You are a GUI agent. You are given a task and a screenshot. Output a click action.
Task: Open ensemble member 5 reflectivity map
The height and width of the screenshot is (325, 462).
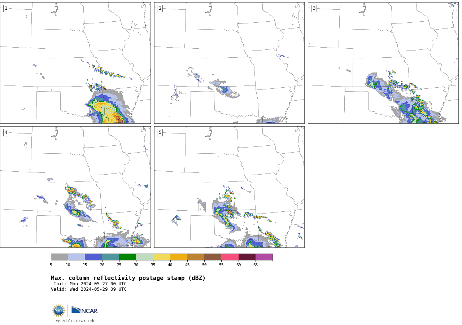[x=229, y=187]
